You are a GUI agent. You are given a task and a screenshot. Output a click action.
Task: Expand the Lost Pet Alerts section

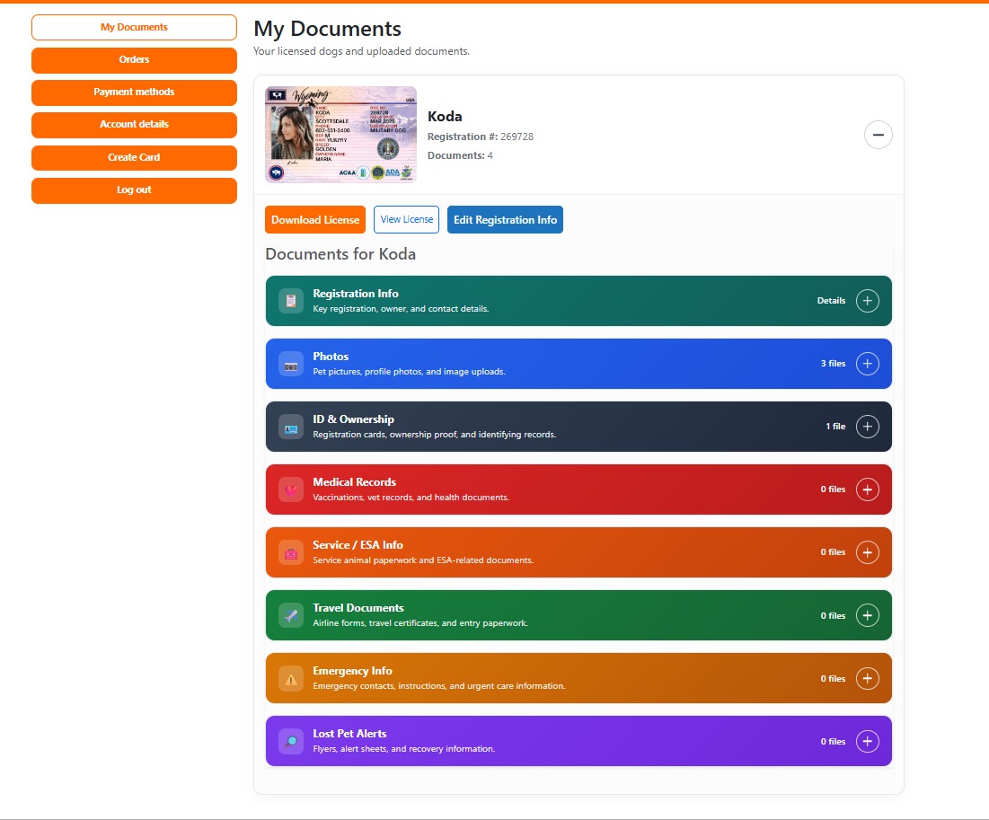point(867,741)
